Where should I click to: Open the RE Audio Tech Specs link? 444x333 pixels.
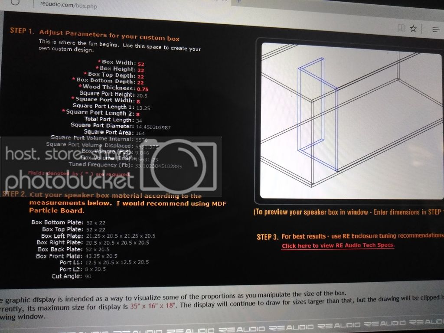[x=338, y=245]
